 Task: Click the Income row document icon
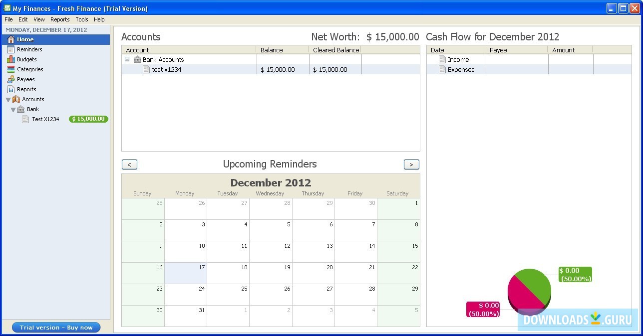coord(442,59)
